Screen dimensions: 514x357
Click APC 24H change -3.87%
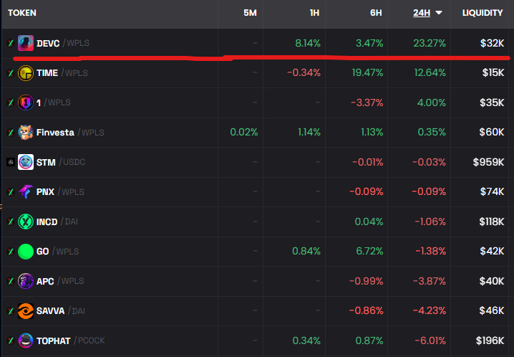point(429,281)
